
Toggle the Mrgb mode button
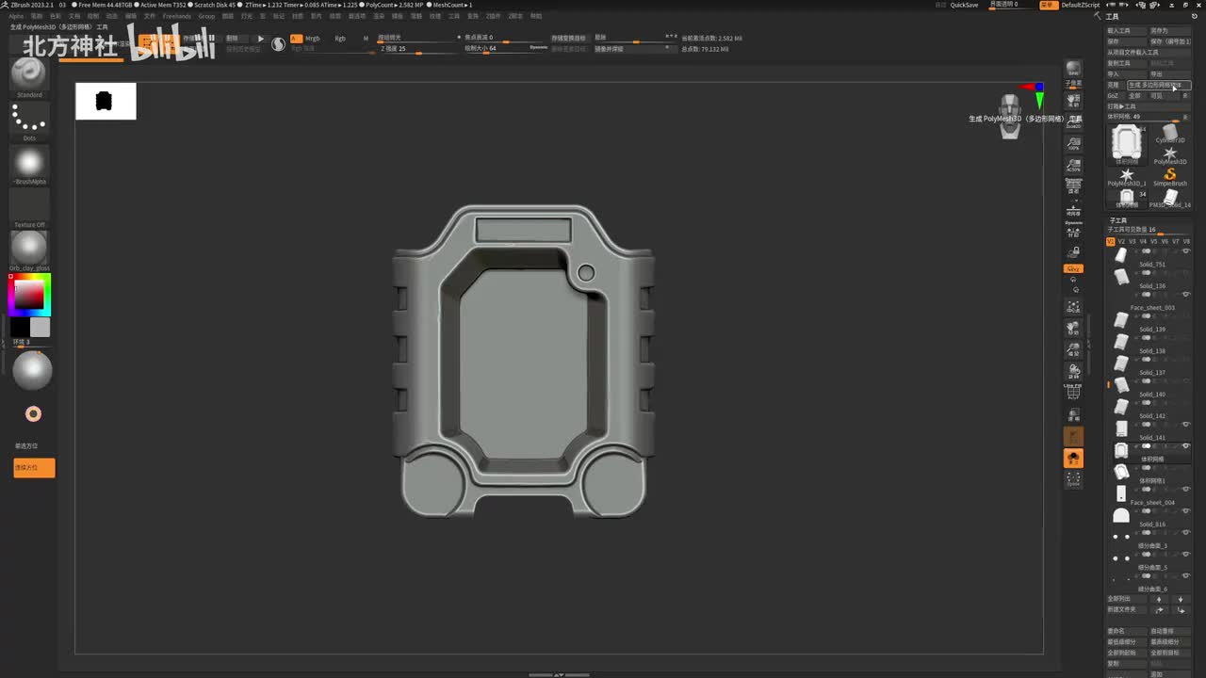pos(313,39)
